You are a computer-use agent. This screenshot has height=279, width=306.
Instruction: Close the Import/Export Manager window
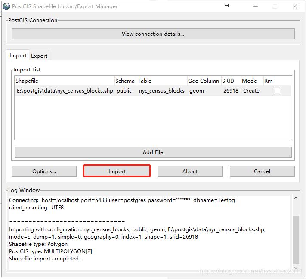[x=295, y=6]
